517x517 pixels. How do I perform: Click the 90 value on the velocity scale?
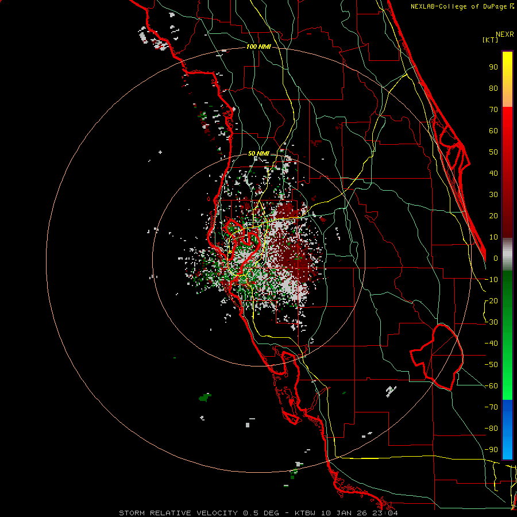493,67
